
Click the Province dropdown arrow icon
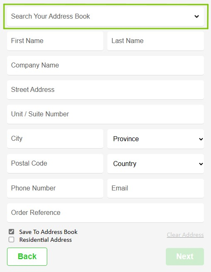click(x=201, y=139)
